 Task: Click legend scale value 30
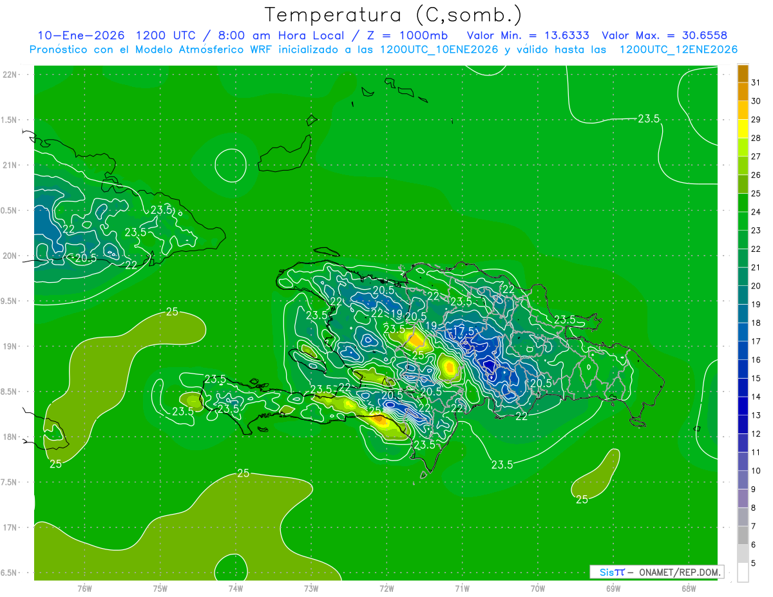pyautogui.click(x=756, y=101)
